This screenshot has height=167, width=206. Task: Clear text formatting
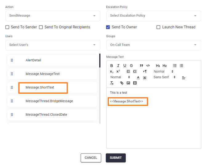coord(112,83)
